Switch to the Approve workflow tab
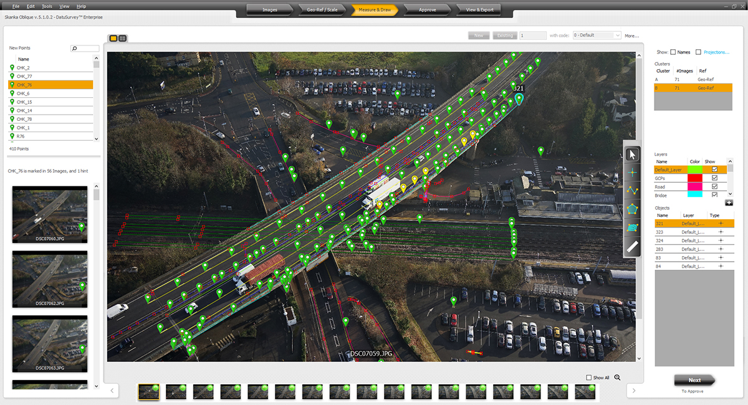748x405 pixels. 428,9
